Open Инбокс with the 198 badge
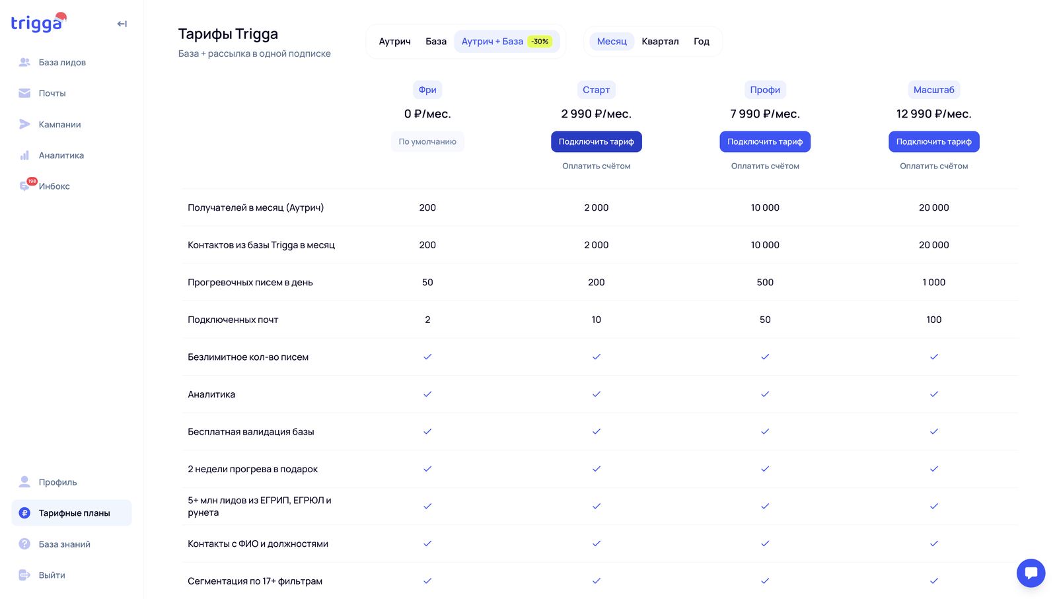Viewport: 1057px width, 599px height. tap(26, 186)
